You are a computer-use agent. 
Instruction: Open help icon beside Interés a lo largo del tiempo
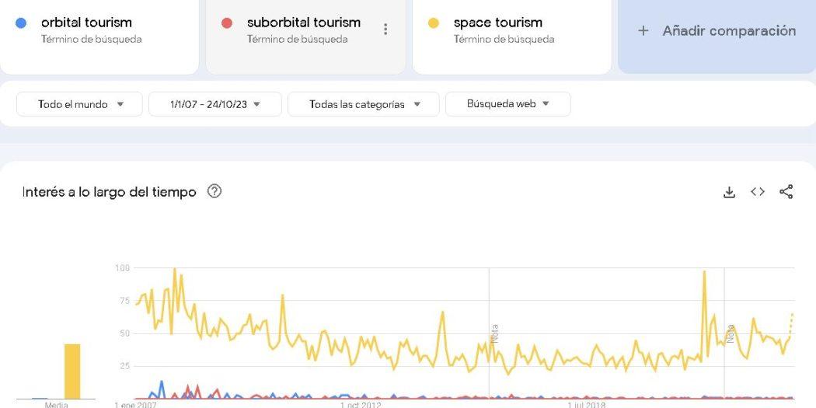coord(214,191)
